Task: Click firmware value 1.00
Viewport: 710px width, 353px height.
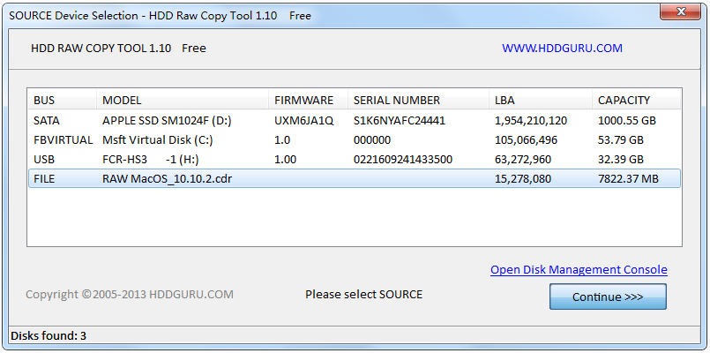Action: (x=285, y=160)
